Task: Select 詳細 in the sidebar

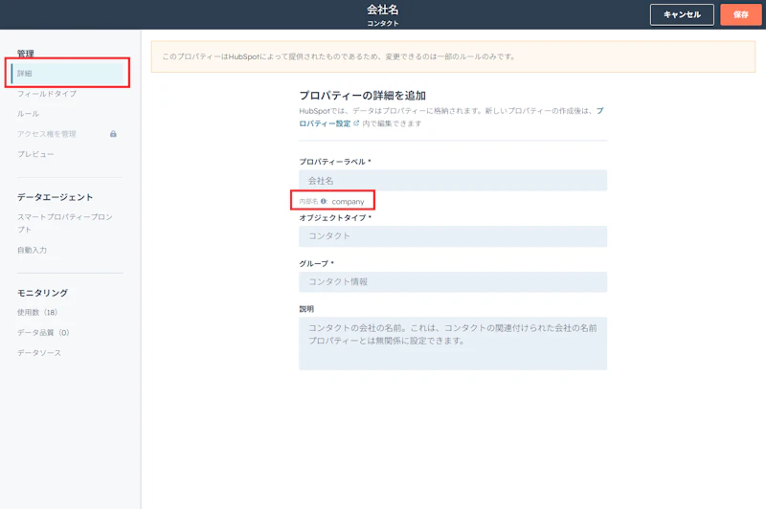Action: (x=67, y=74)
